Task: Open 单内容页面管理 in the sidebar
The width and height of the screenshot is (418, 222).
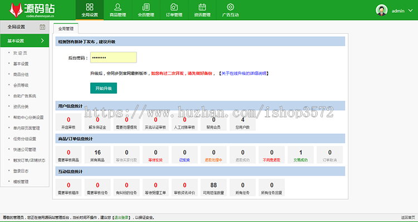Action: click(26, 128)
